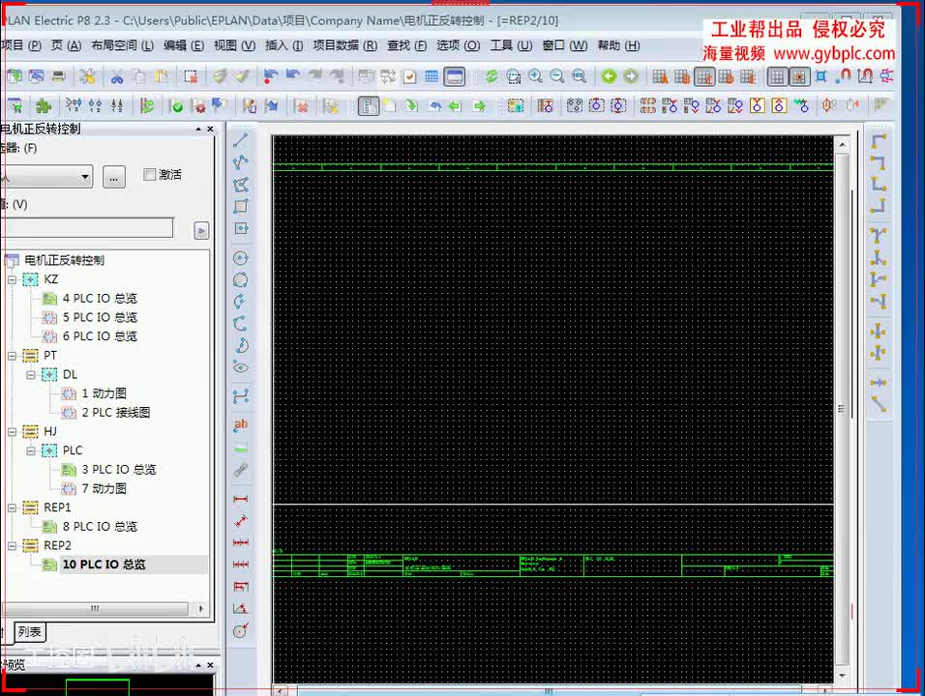Collapse the HJ tree node
The width and height of the screenshot is (925, 696).
[12, 431]
